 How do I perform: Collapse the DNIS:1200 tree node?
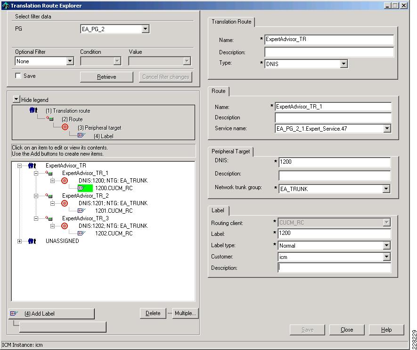(52, 181)
